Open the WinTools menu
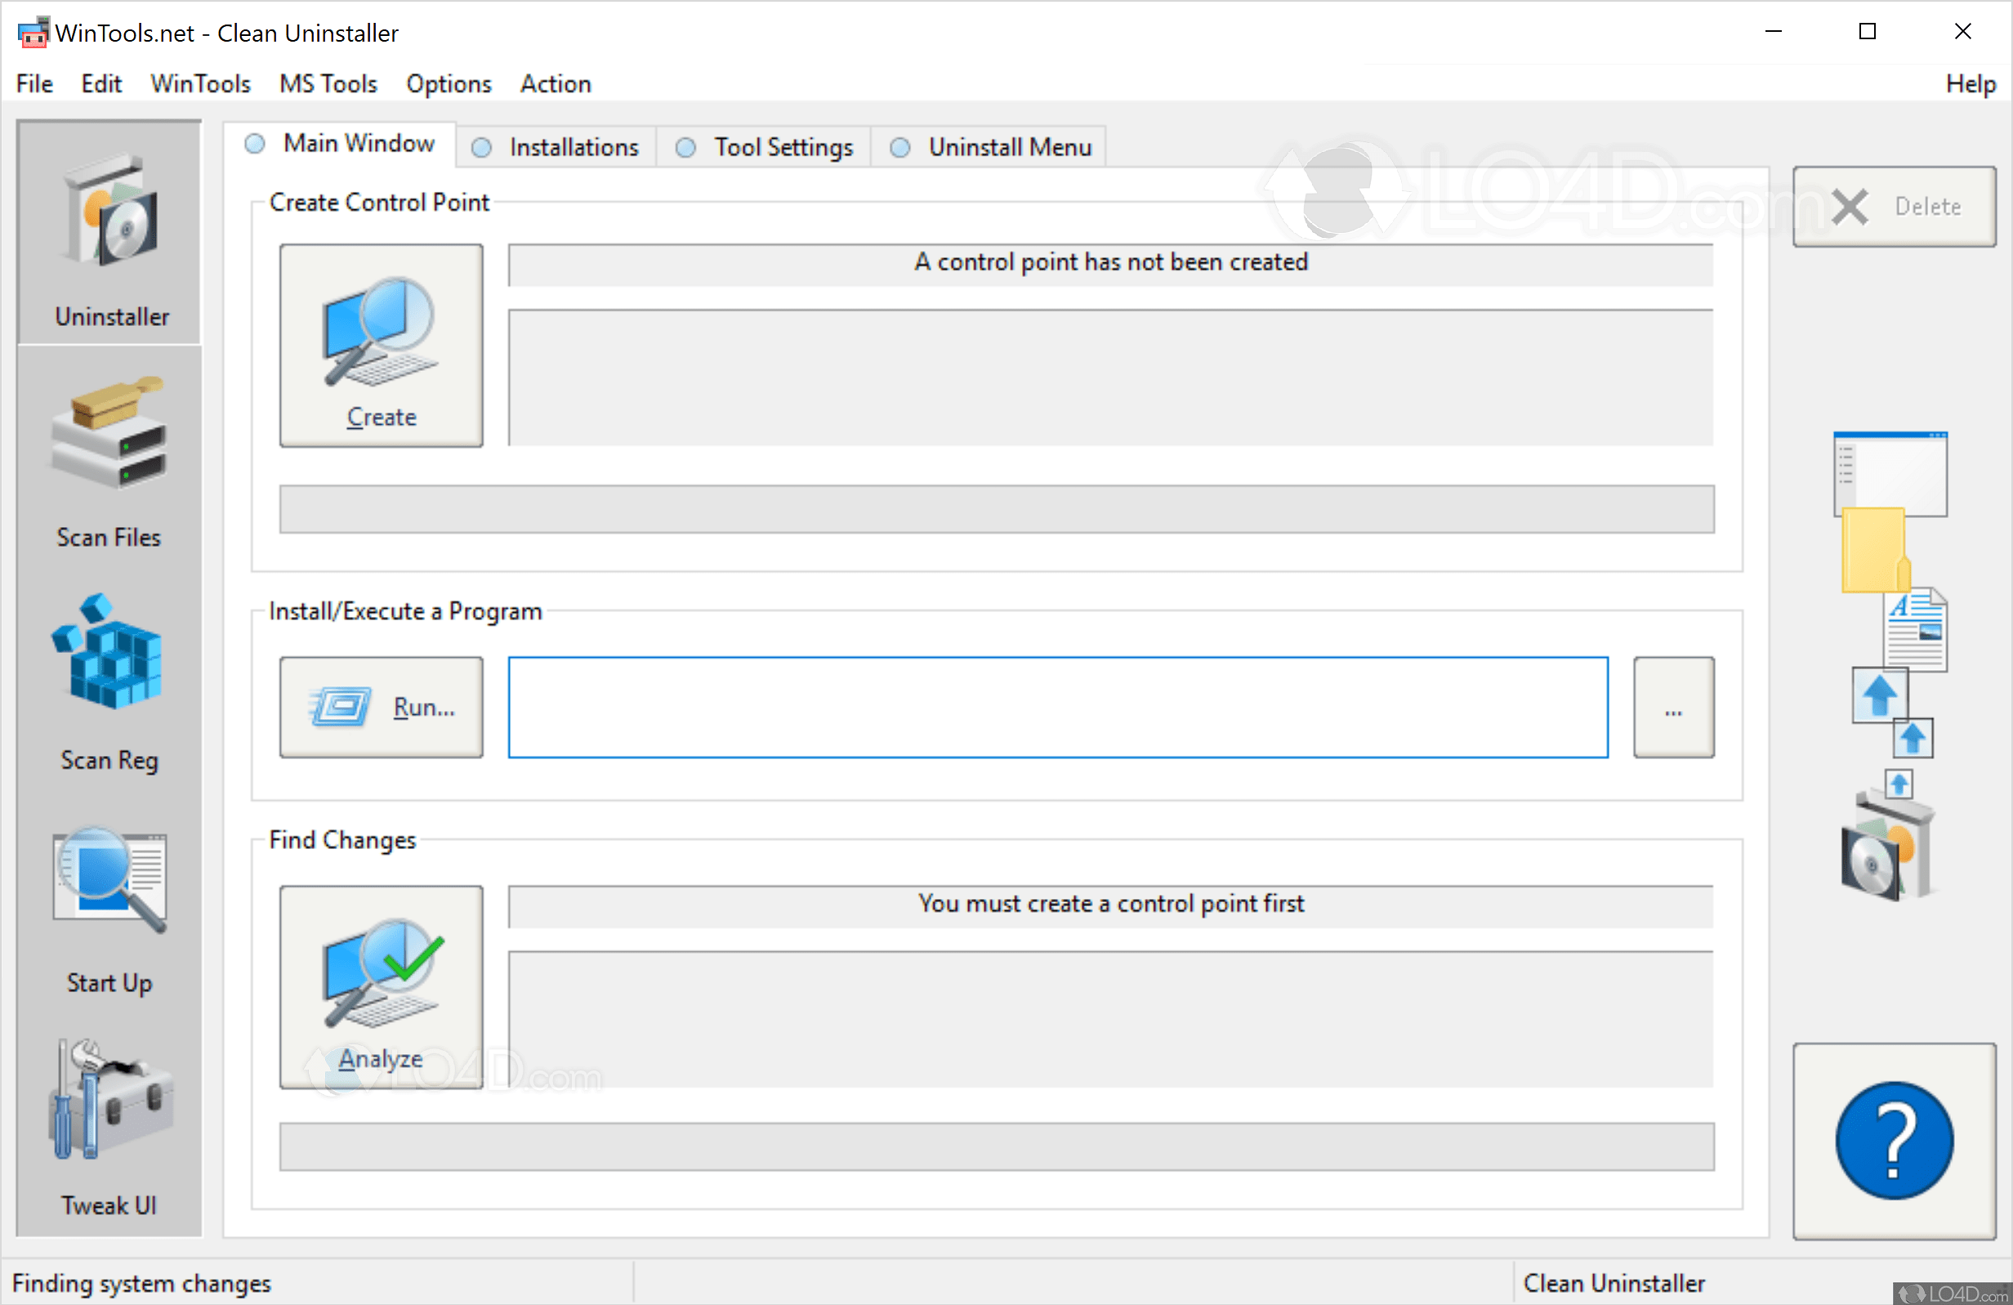The image size is (2013, 1305). click(x=200, y=83)
